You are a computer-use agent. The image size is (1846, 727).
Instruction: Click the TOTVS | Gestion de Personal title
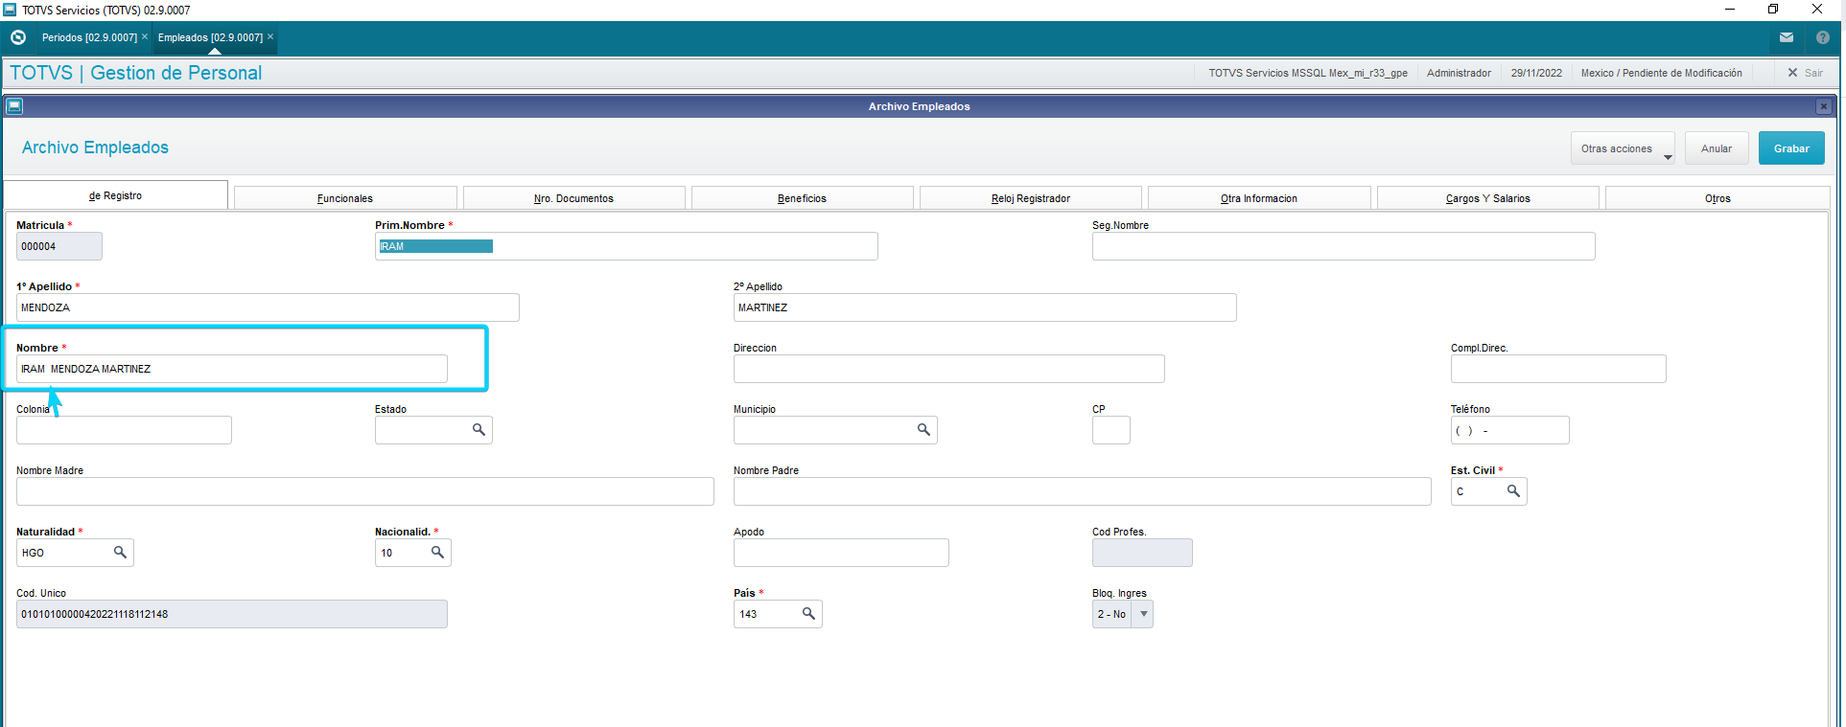[135, 73]
